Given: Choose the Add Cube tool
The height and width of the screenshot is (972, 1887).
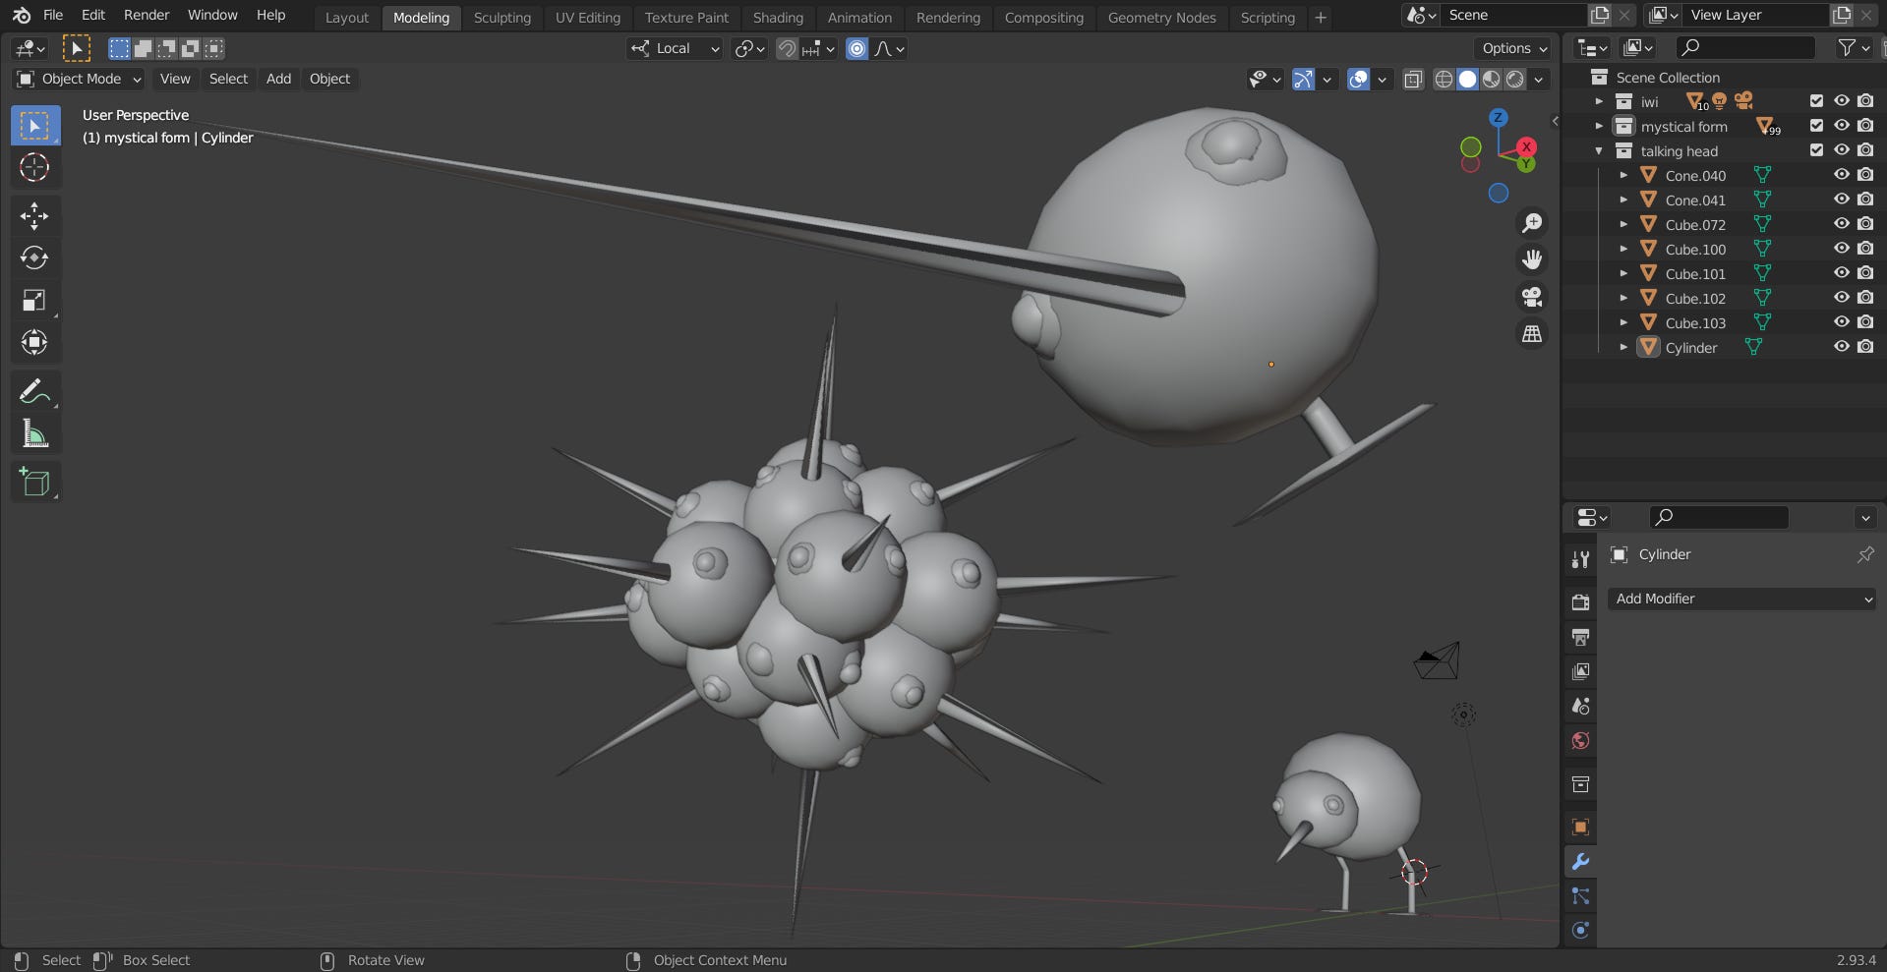Looking at the screenshot, I should (34, 482).
